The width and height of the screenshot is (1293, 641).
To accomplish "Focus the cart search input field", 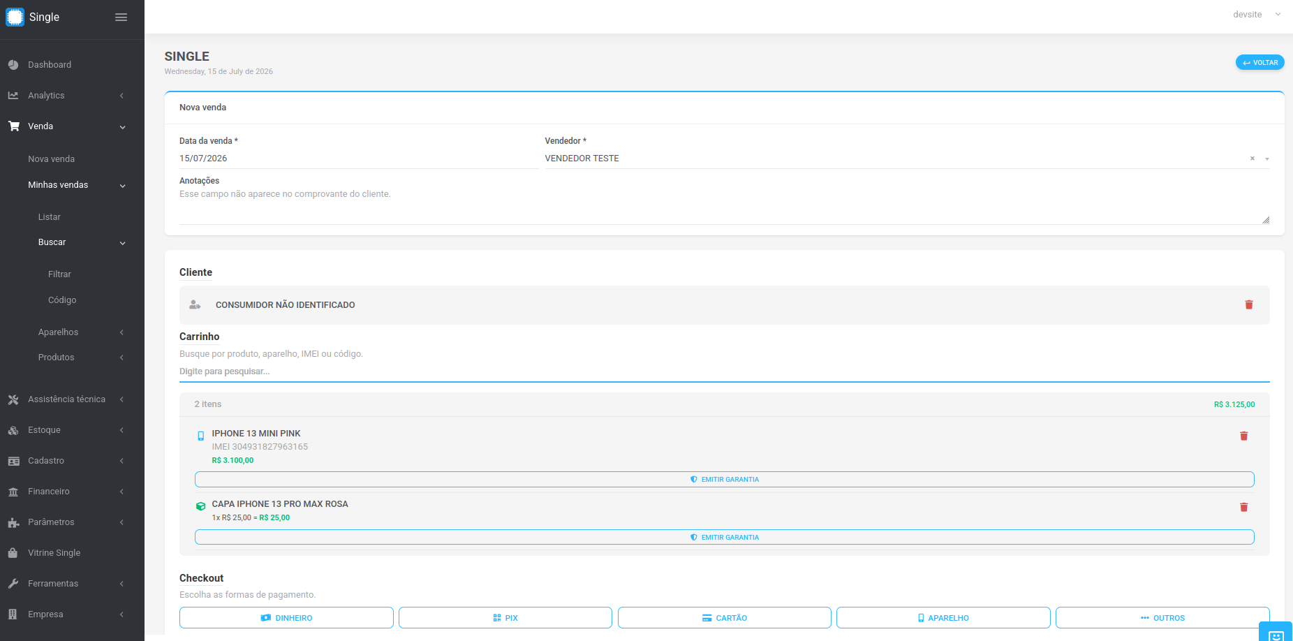I will click(x=724, y=371).
